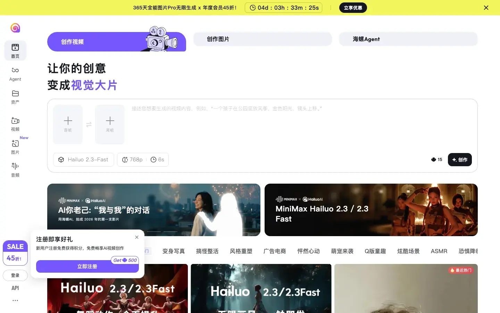
Task: Open 资产 assets panel
Action: [15, 97]
